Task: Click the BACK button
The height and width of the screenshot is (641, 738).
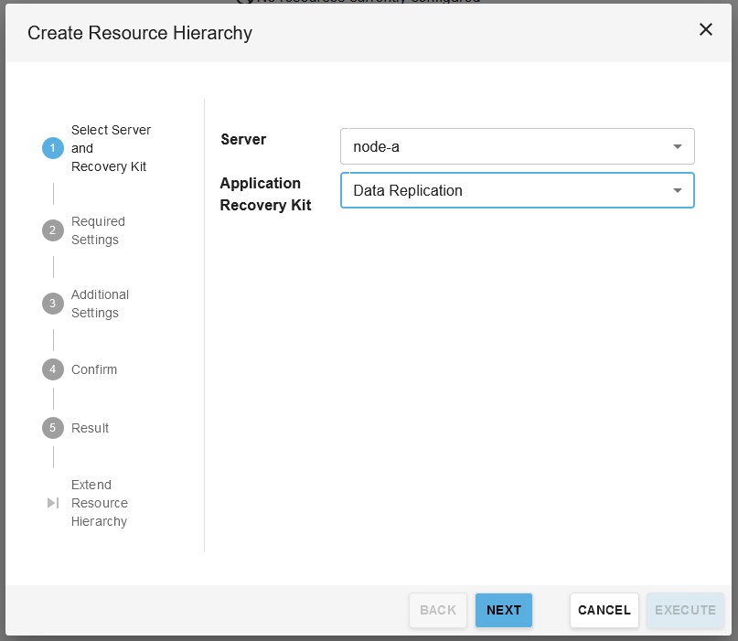Action: (x=438, y=610)
